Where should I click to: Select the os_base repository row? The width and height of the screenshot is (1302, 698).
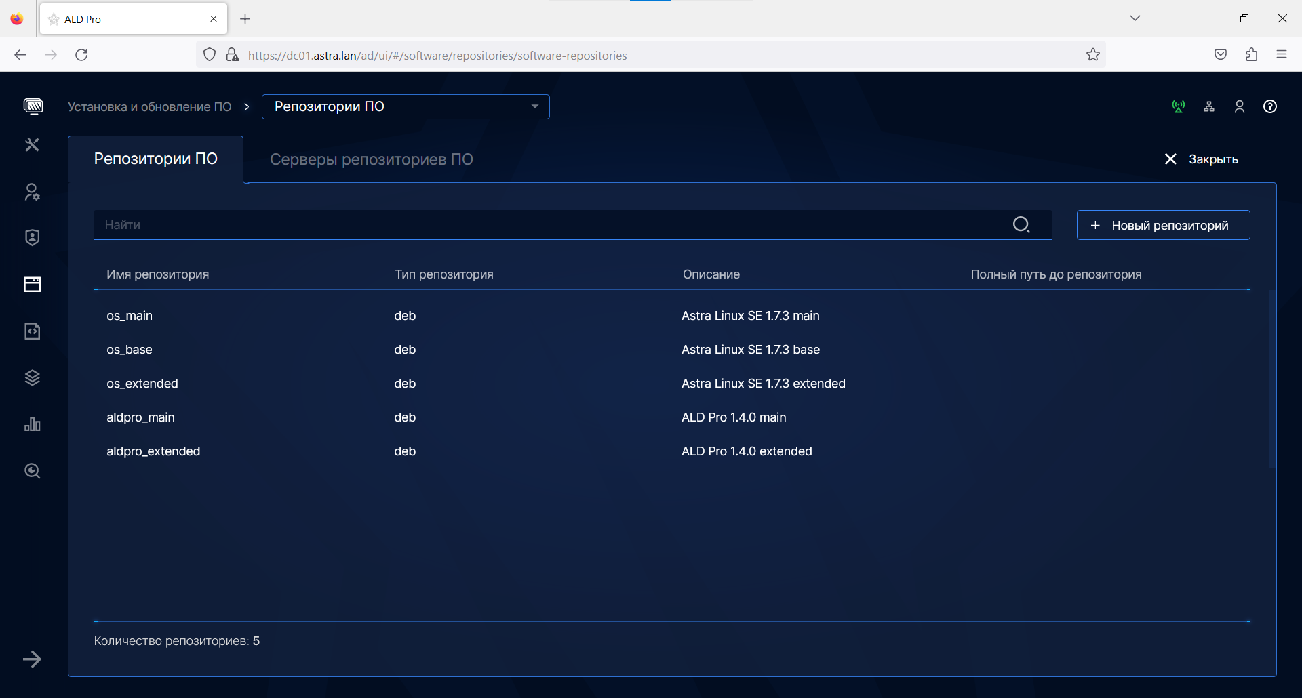point(672,350)
